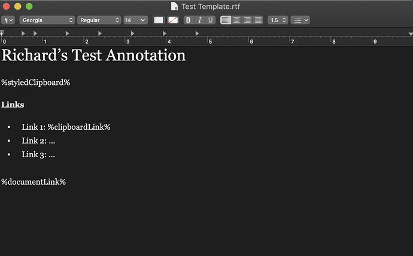This screenshot has width=413, height=256.
Task: Open the Georgia font family dropdown
Action: click(x=47, y=20)
